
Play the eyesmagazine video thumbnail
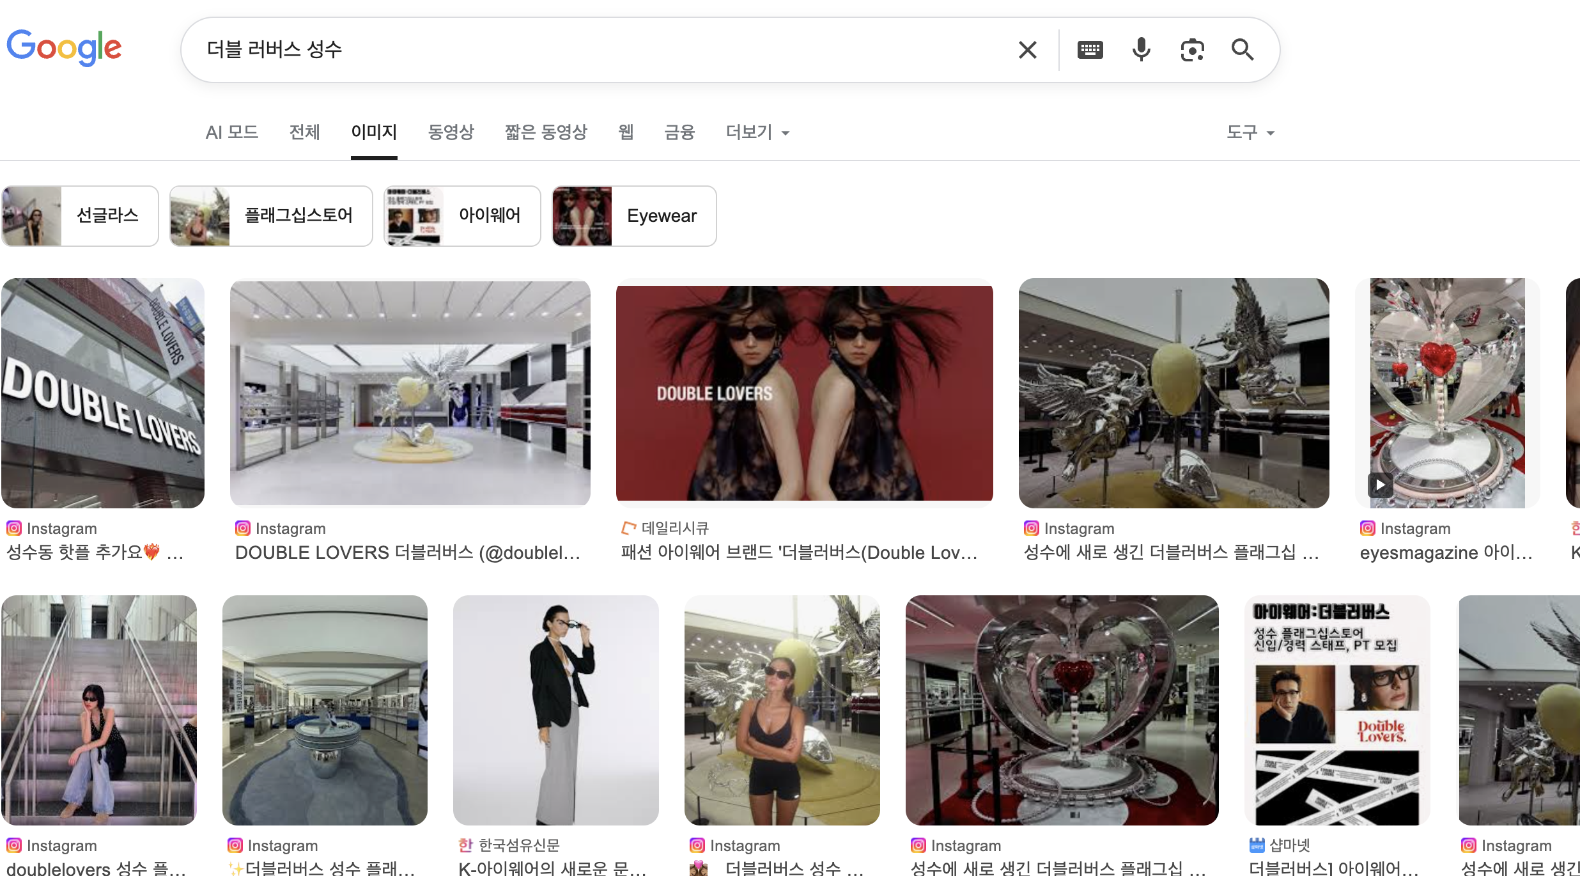click(1381, 485)
